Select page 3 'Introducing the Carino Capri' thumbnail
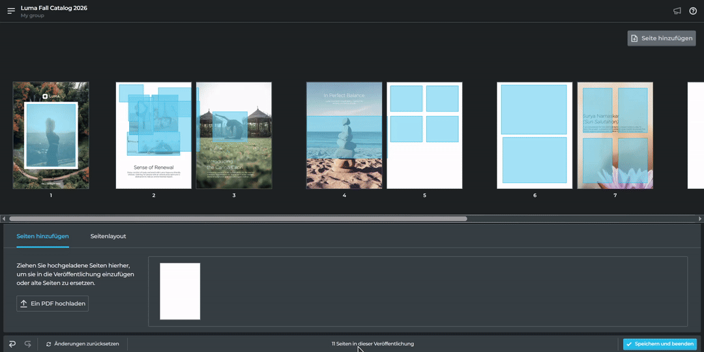This screenshot has height=352, width=704. click(234, 135)
